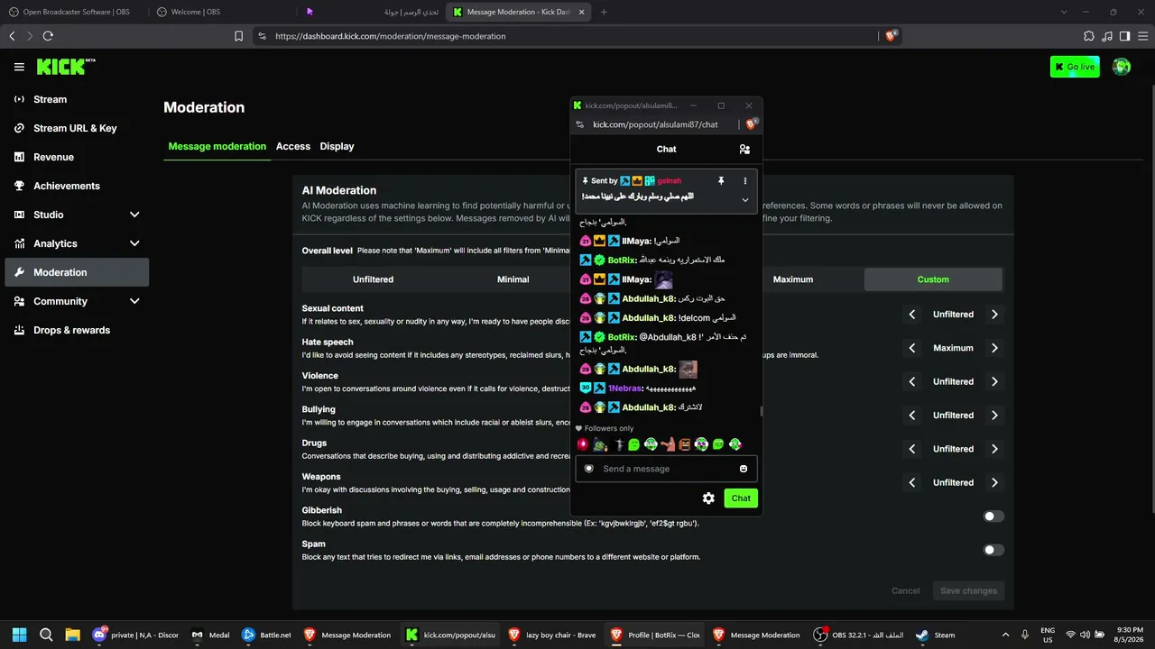Open File Explorer from taskbar

72,635
